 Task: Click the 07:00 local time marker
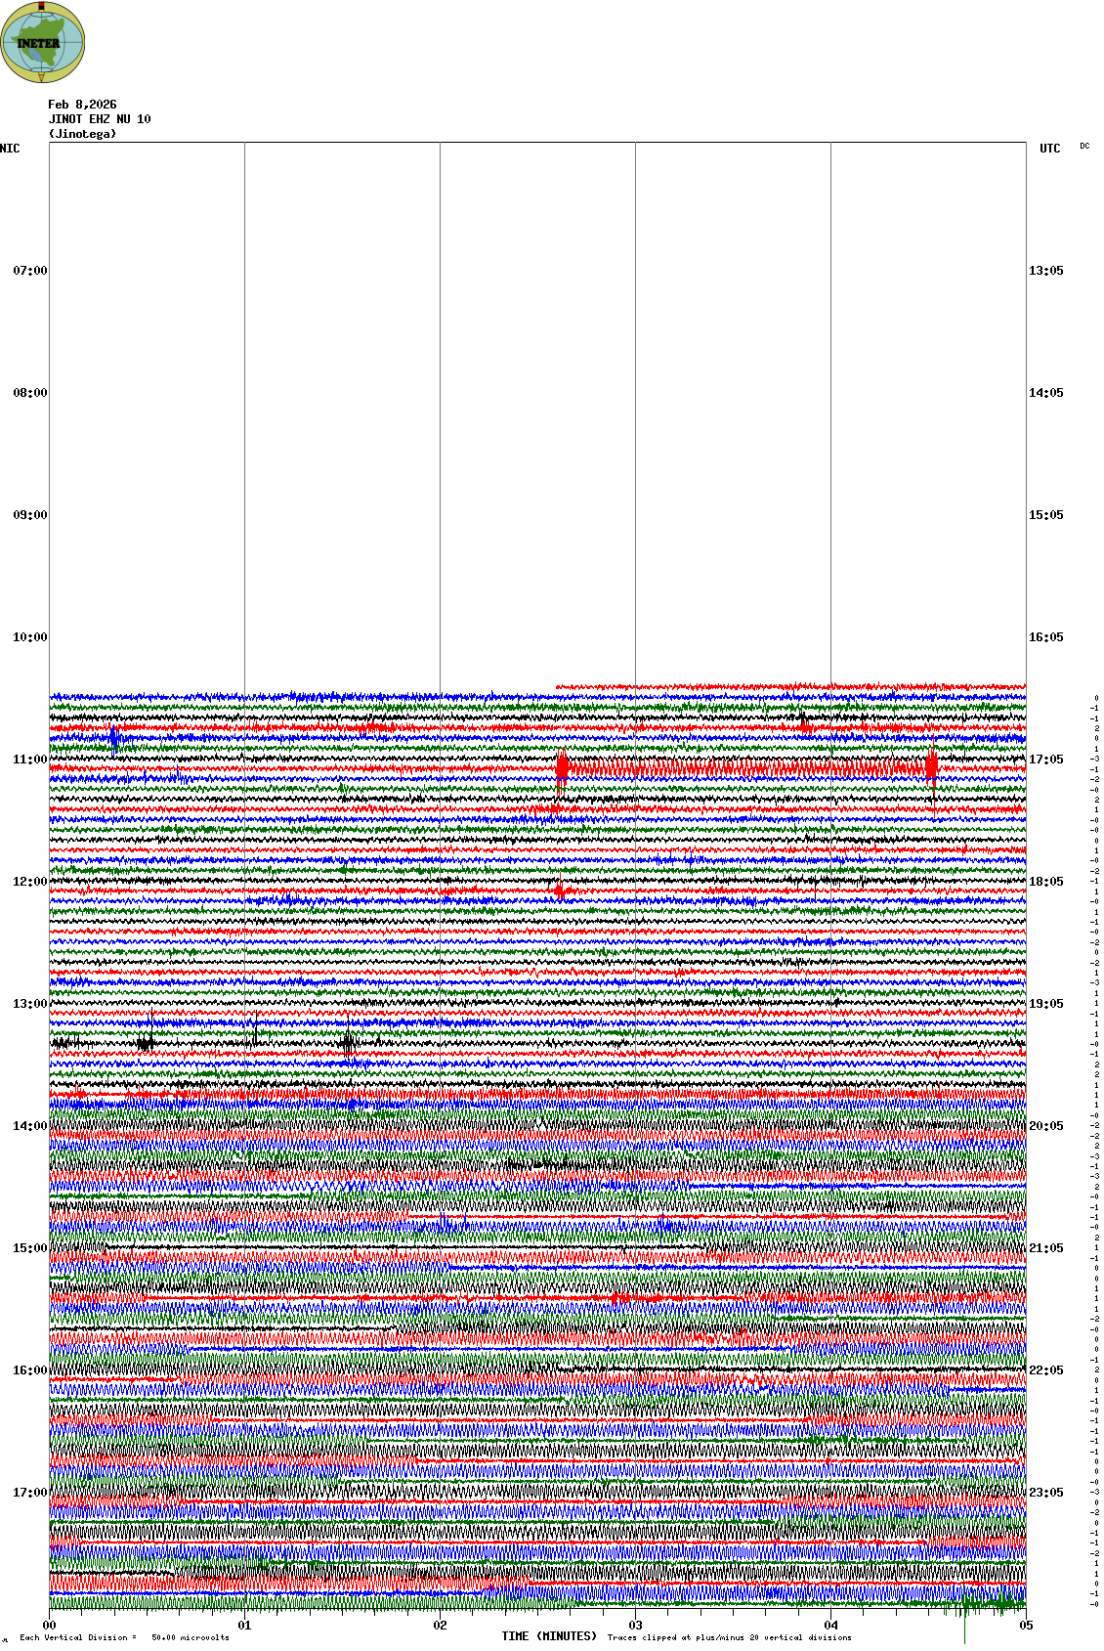pos(29,271)
